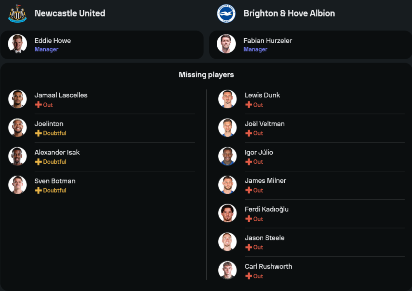Image resolution: width=412 pixels, height=291 pixels.
Task: Click the yellow doubtful cross under Sven Botman
Action: tap(38, 191)
